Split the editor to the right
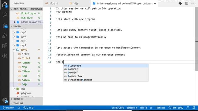Screen dimensions: 198x111 187,3
